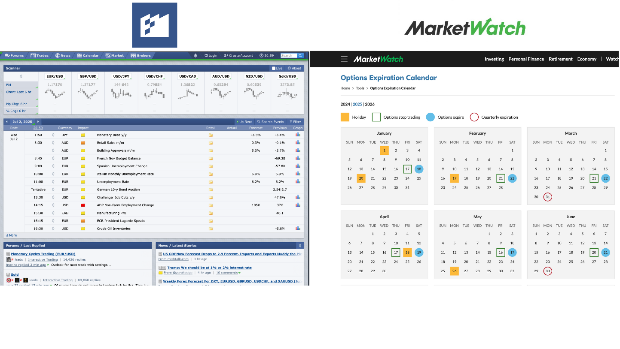Open Personal Finance on MarketWatch
The height and width of the screenshot is (349, 620).
(526, 59)
